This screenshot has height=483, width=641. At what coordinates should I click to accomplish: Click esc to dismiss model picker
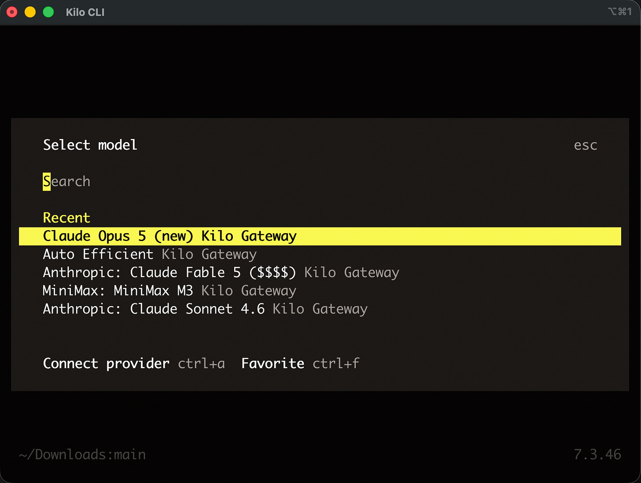[x=586, y=145]
